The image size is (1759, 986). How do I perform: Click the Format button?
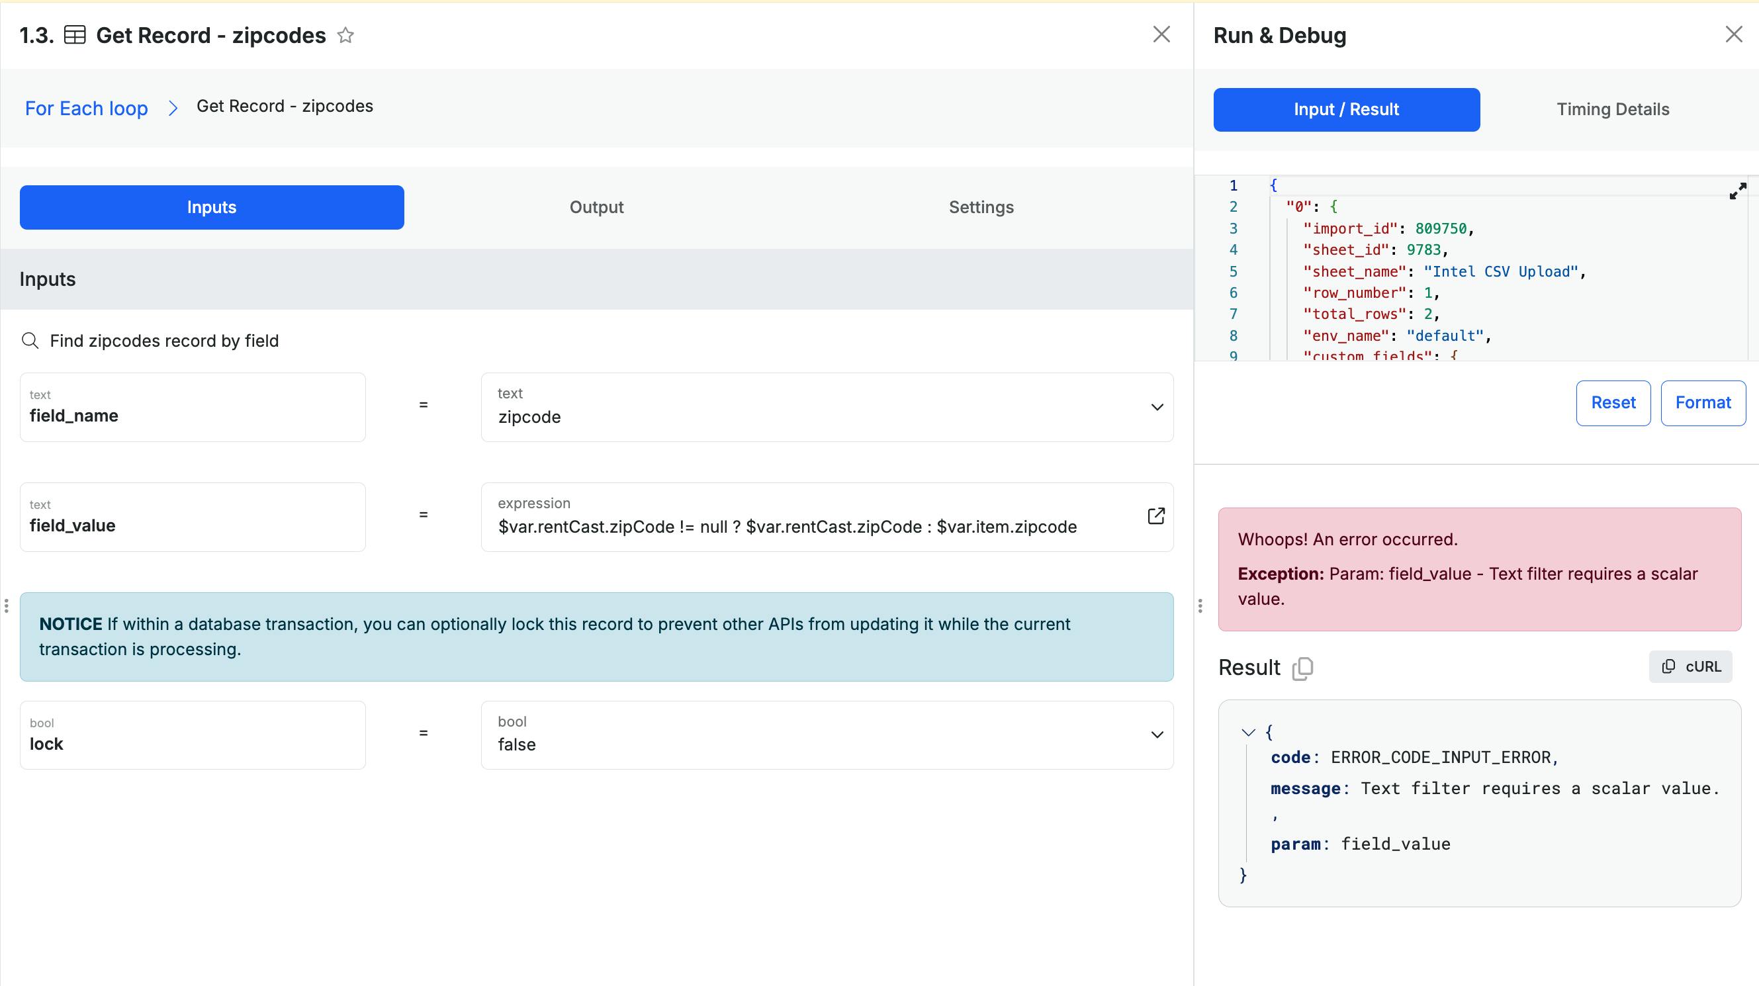[x=1703, y=403]
